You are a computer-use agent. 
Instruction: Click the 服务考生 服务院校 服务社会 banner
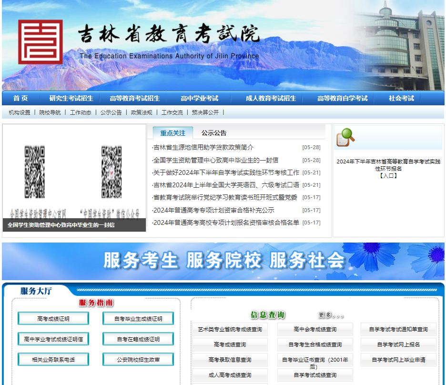223,261
